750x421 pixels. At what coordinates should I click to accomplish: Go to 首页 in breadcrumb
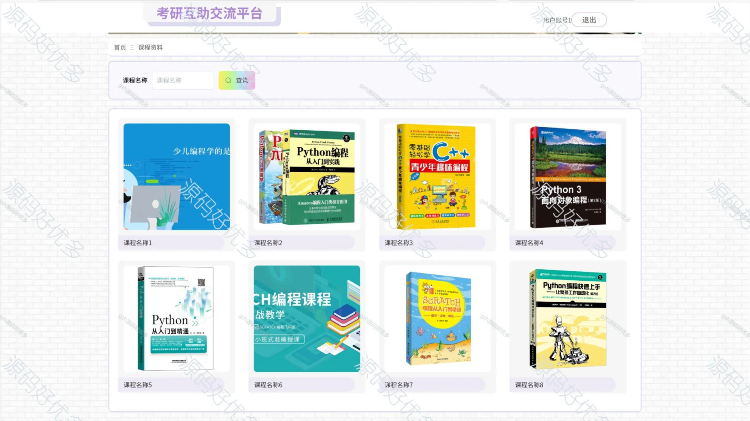pos(120,47)
